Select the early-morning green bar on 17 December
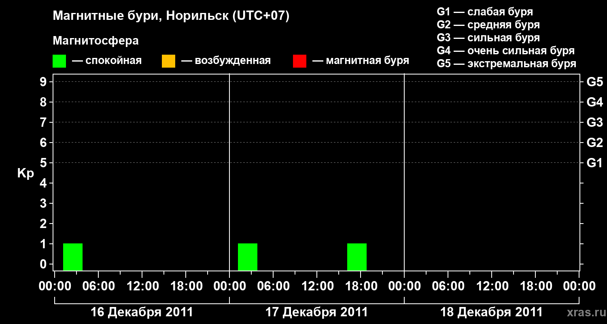This screenshot has width=607, height=324. point(248,257)
